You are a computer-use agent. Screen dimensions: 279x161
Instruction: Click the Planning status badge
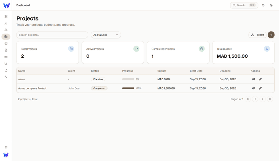(x=98, y=79)
